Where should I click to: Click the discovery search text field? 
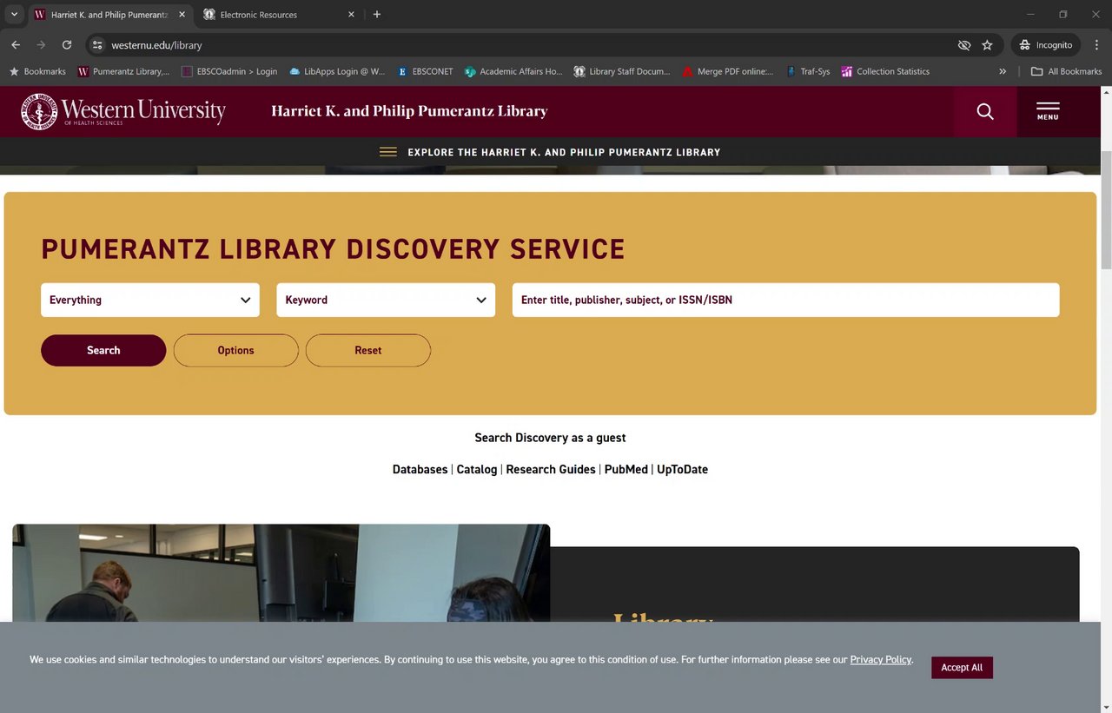click(x=785, y=300)
